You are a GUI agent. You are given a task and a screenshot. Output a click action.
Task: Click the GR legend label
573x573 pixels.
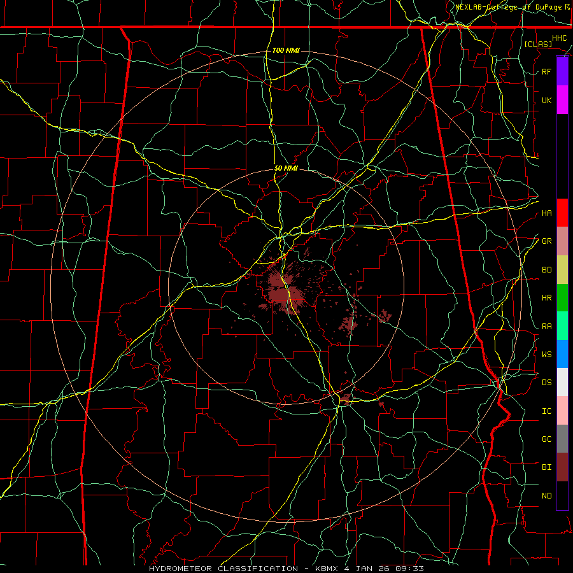point(546,241)
